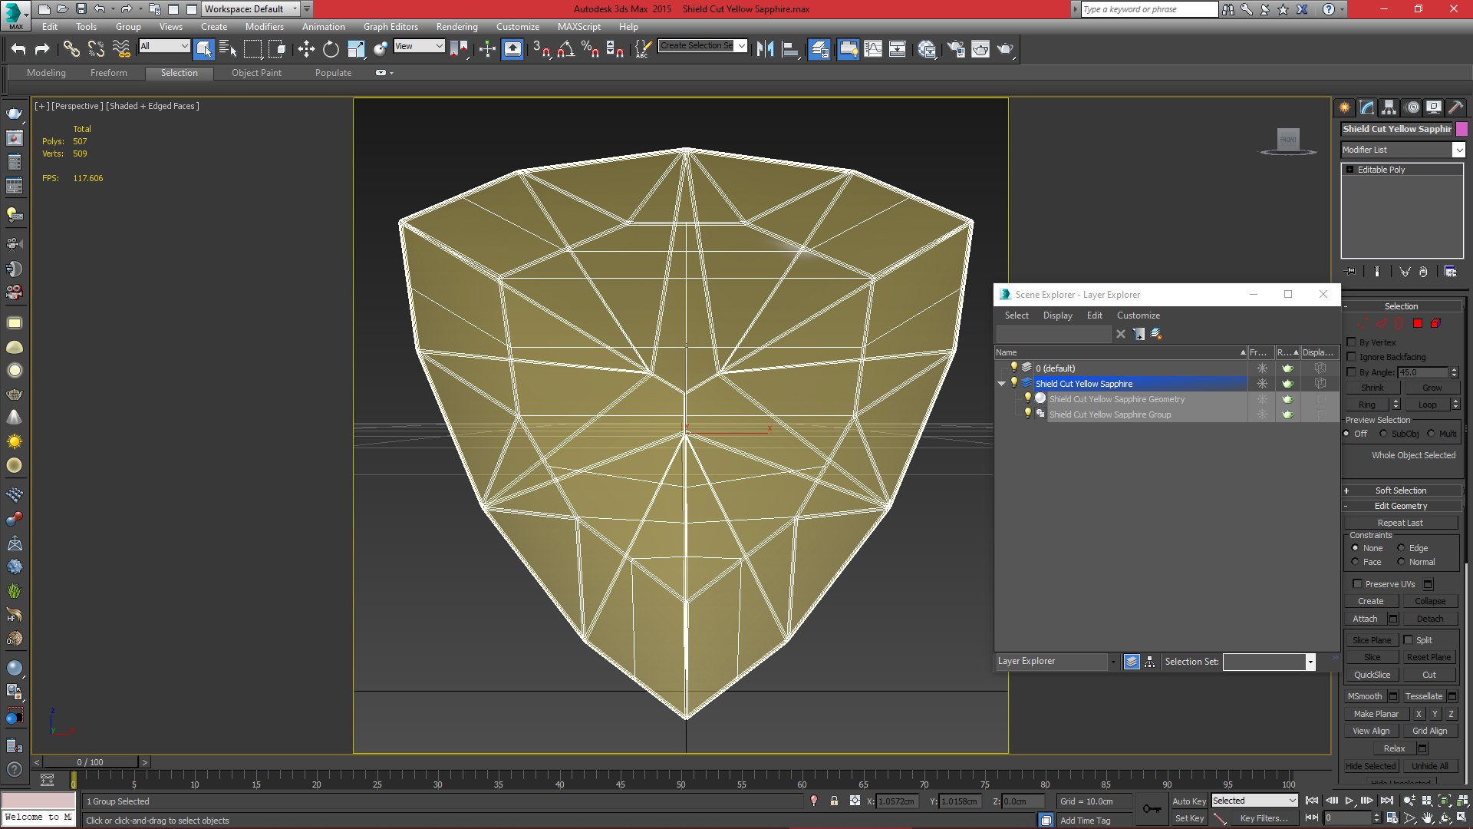Open Display menu in Scene Explorer
1473x829 pixels.
click(x=1057, y=315)
